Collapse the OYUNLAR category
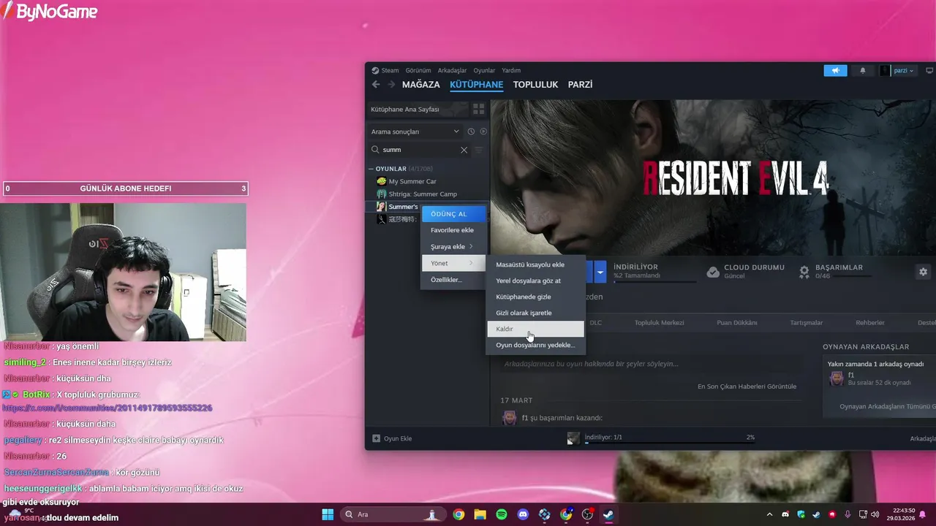The width and height of the screenshot is (936, 526). 371,169
